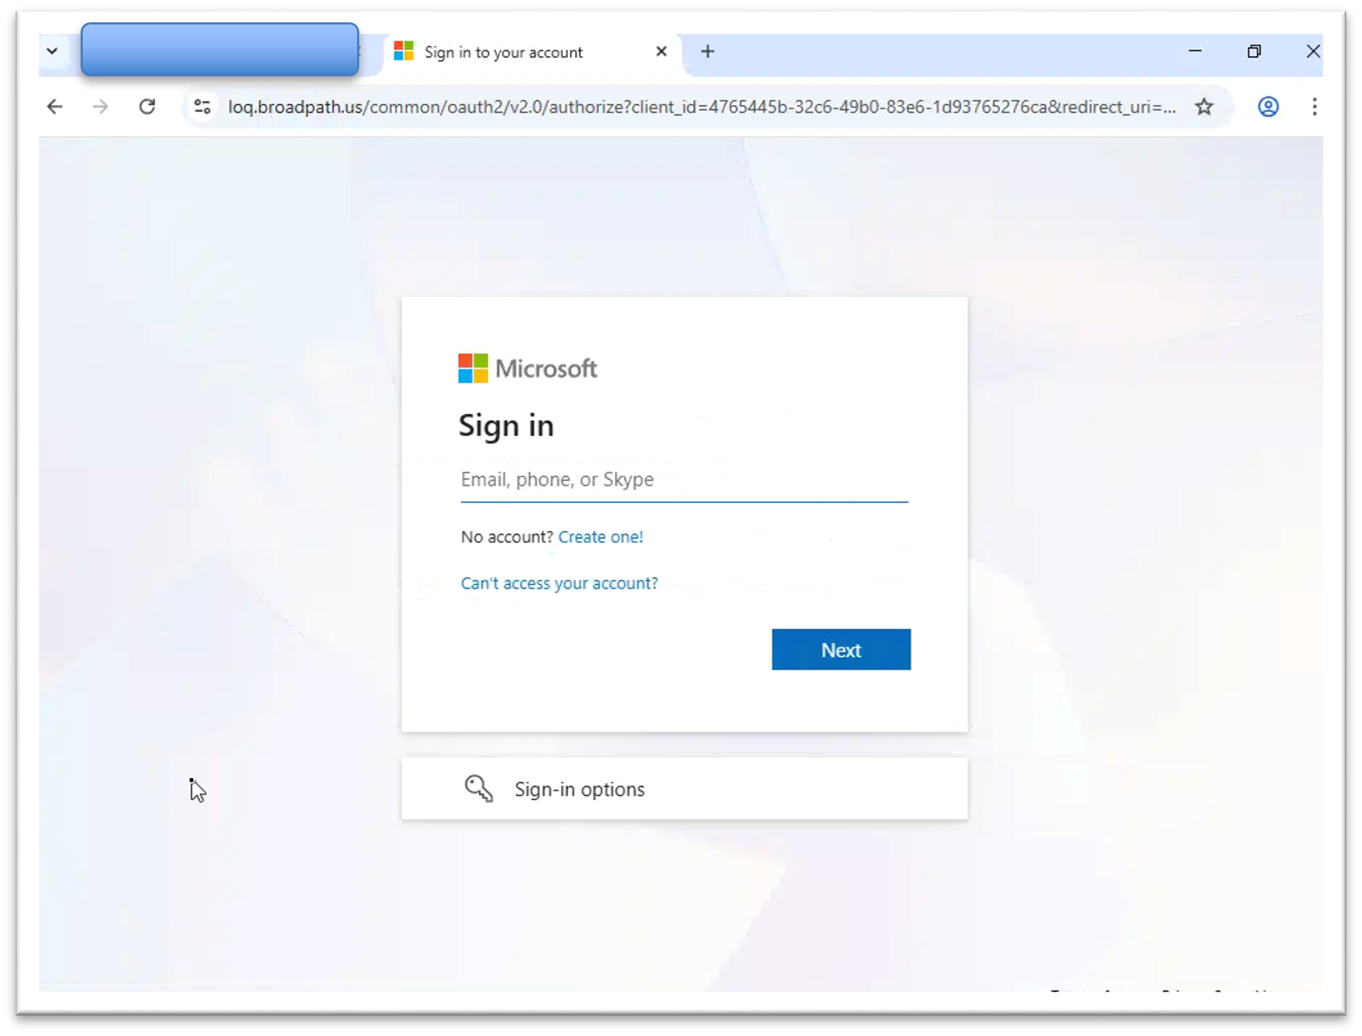
Task: Click the Microsoft logo in sign-in card
Action: tap(528, 368)
